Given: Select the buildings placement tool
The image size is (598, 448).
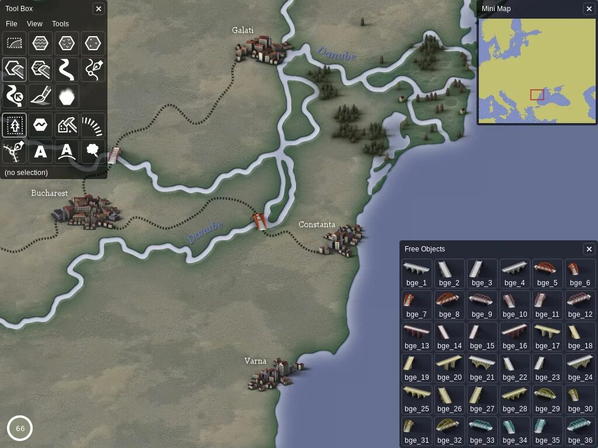Looking at the screenshot, I should coord(67,125).
